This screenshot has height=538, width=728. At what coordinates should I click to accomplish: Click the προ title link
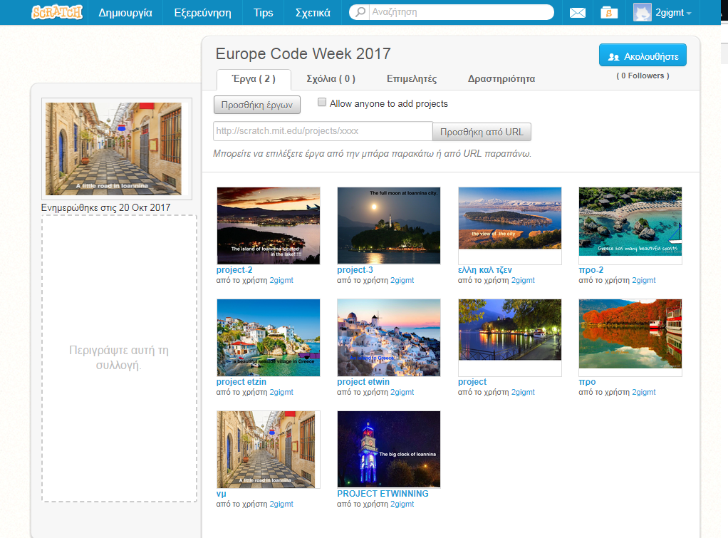pos(588,382)
